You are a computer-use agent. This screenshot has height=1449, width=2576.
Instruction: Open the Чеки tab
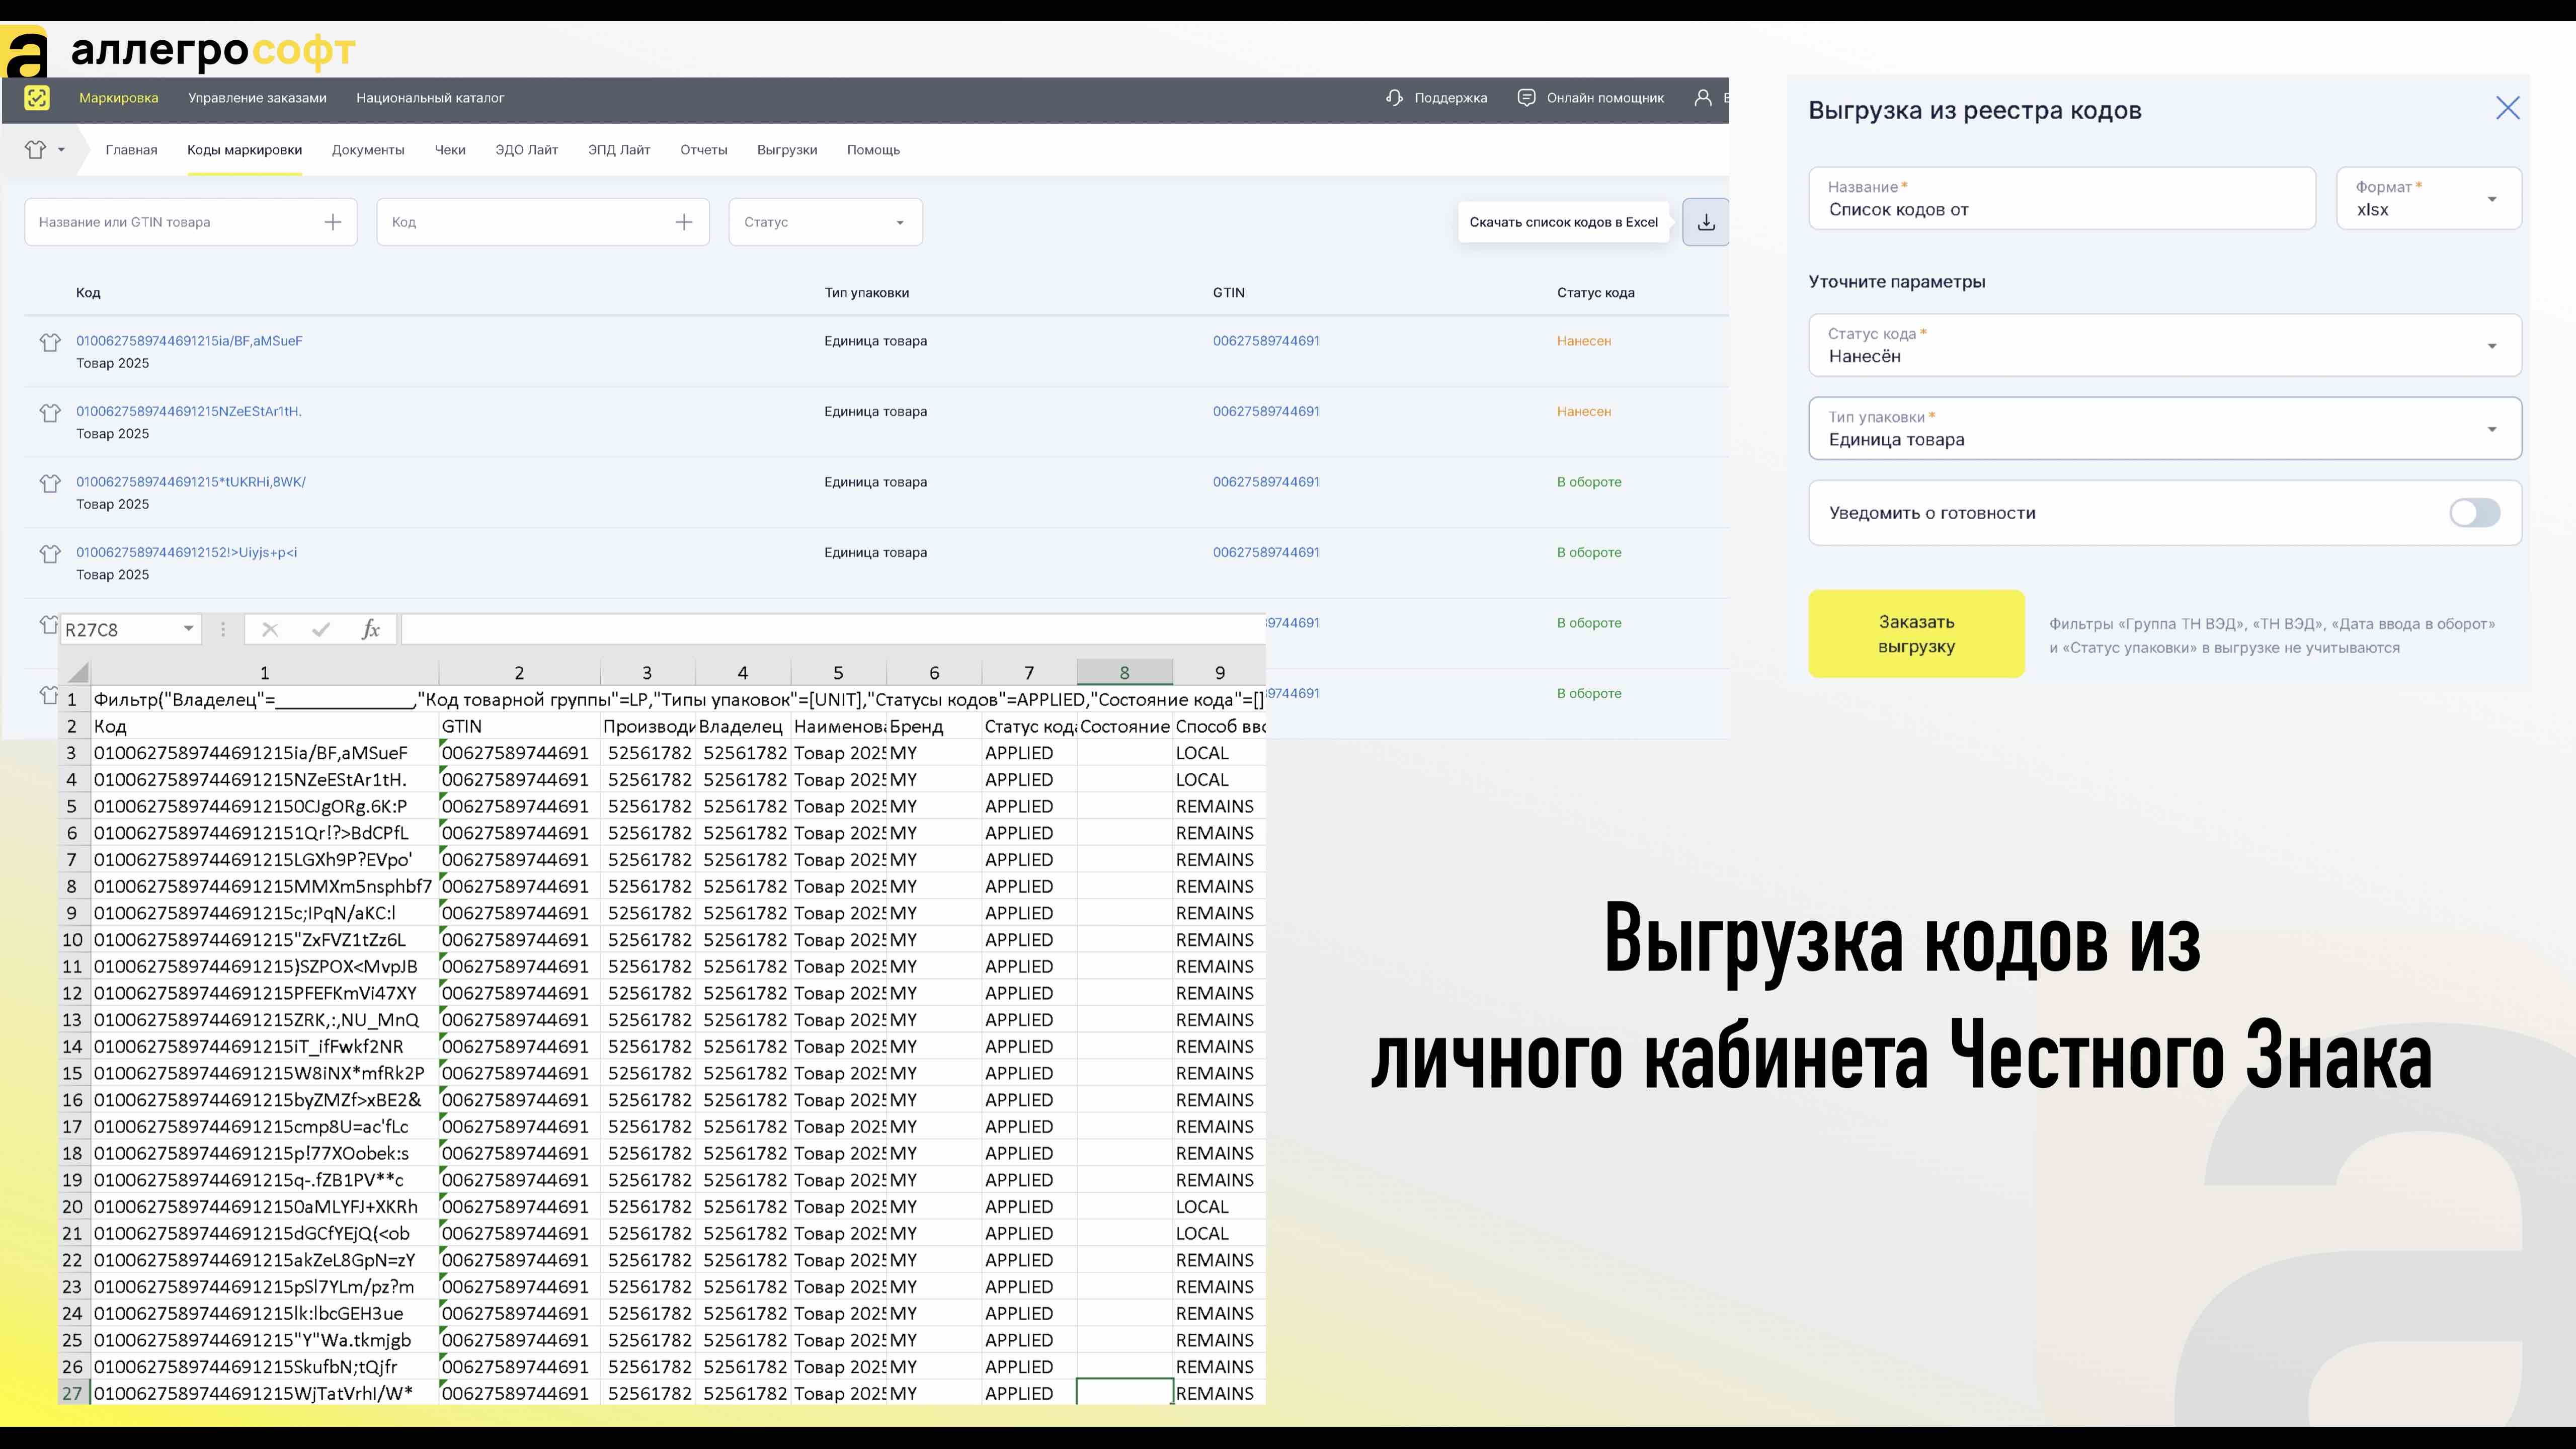[x=450, y=150]
